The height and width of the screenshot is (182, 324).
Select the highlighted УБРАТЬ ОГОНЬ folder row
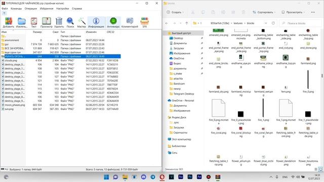[61, 56]
